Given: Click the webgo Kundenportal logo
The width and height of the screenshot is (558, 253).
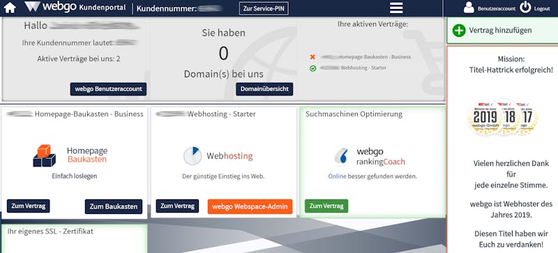Looking at the screenshot, I should 75,7.
